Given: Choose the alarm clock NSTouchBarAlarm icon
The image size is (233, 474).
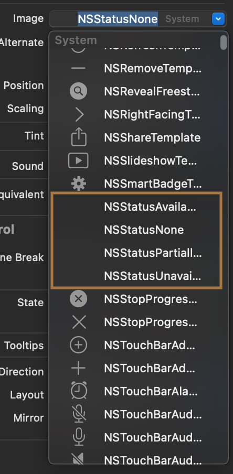Looking at the screenshot, I should pyautogui.click(x=79, y=391).
